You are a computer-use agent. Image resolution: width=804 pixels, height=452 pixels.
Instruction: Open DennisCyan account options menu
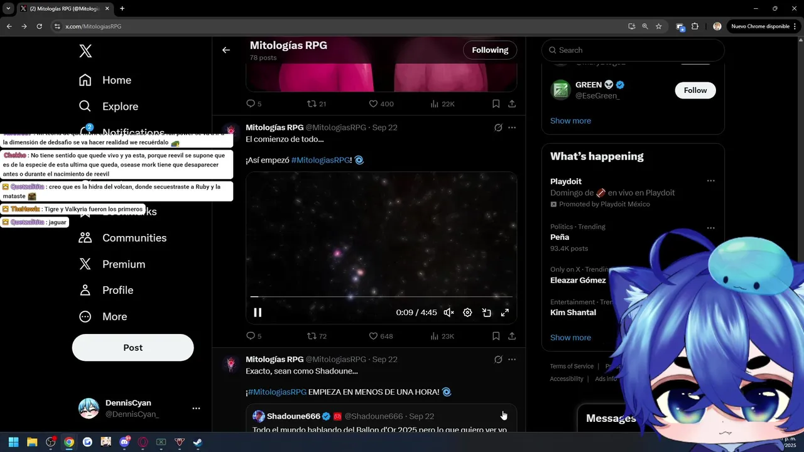coord(196,408)
